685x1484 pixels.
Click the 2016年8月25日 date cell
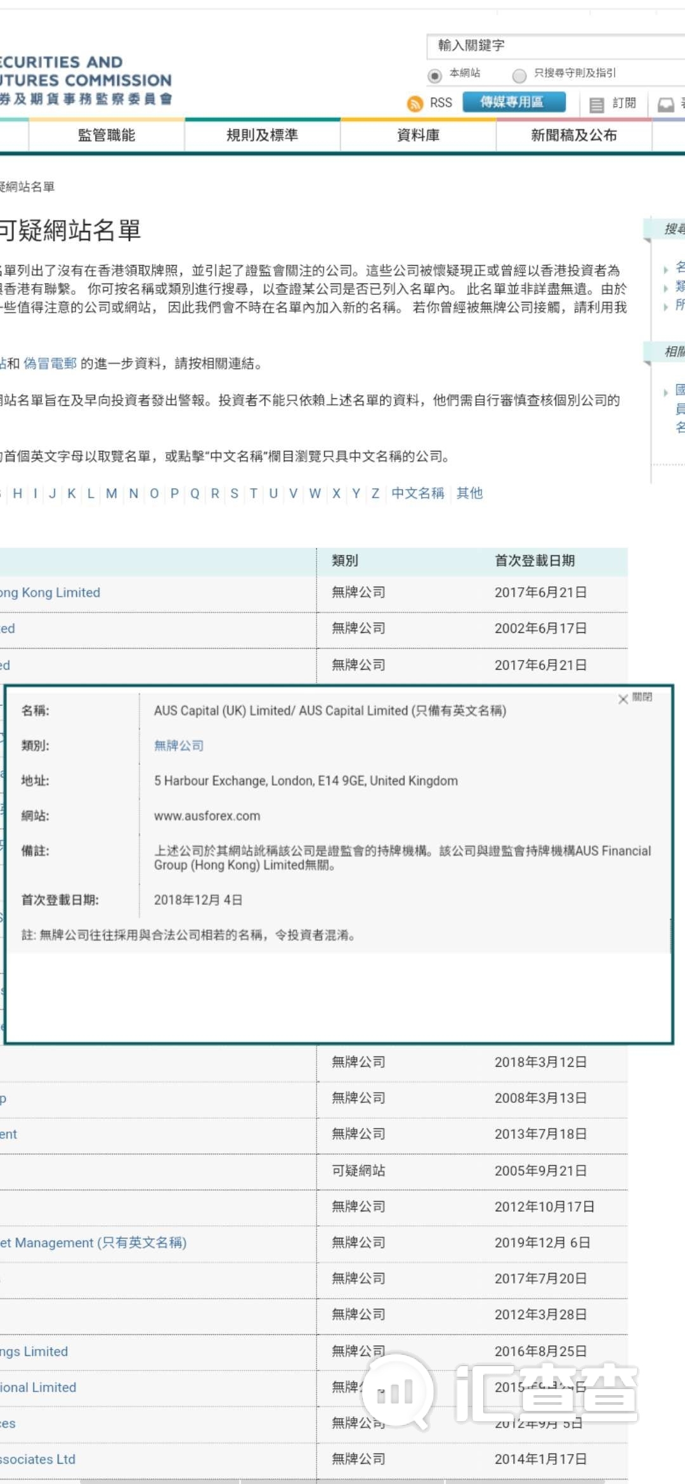coord(540,1351)
